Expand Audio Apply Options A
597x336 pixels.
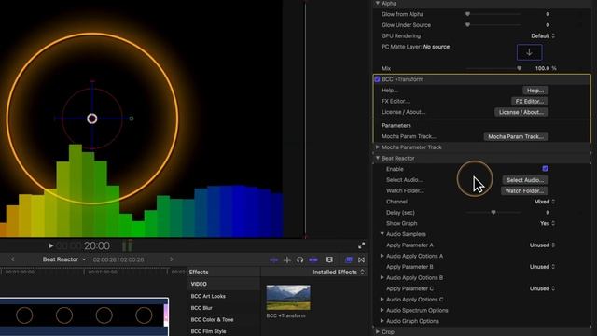pos(382,256)
